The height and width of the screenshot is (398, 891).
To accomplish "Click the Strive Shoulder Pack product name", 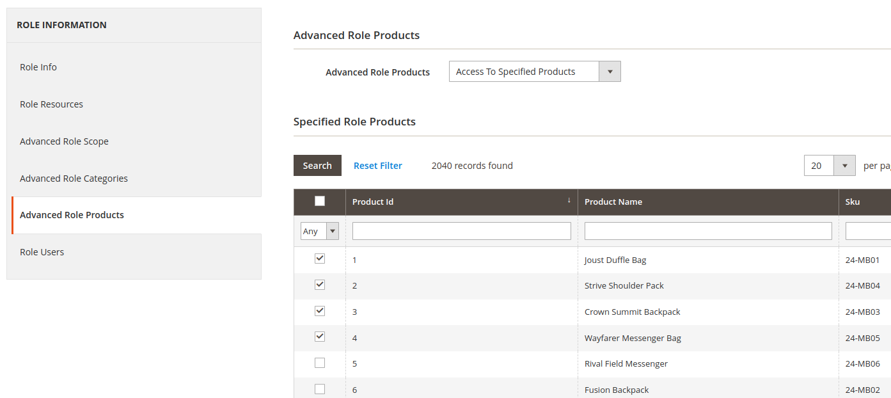I will coord(624,285).
